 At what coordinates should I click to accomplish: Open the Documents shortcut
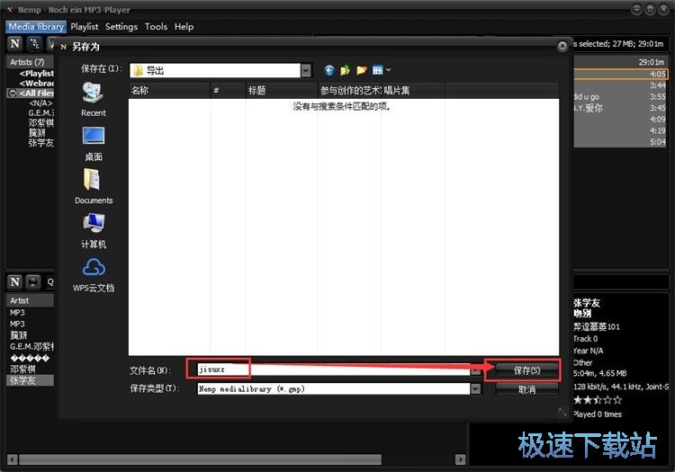94,187
